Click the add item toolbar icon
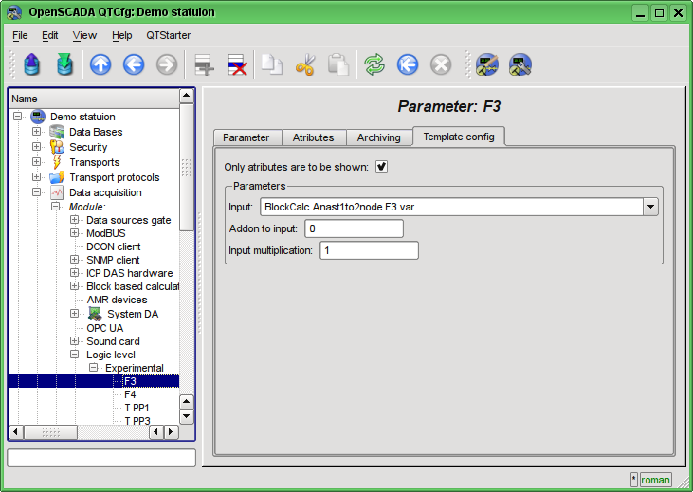The height and width of the screenshot is (492, 693). [x=203, y=64]
